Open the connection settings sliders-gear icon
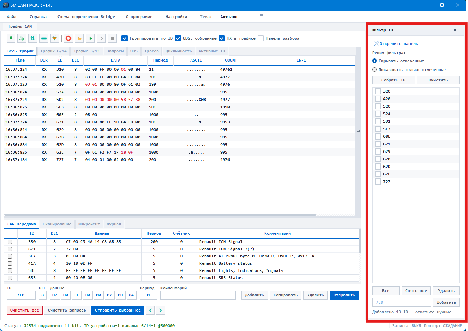The width and height of the screenshot is (468, 331). (x=22, y=38)
